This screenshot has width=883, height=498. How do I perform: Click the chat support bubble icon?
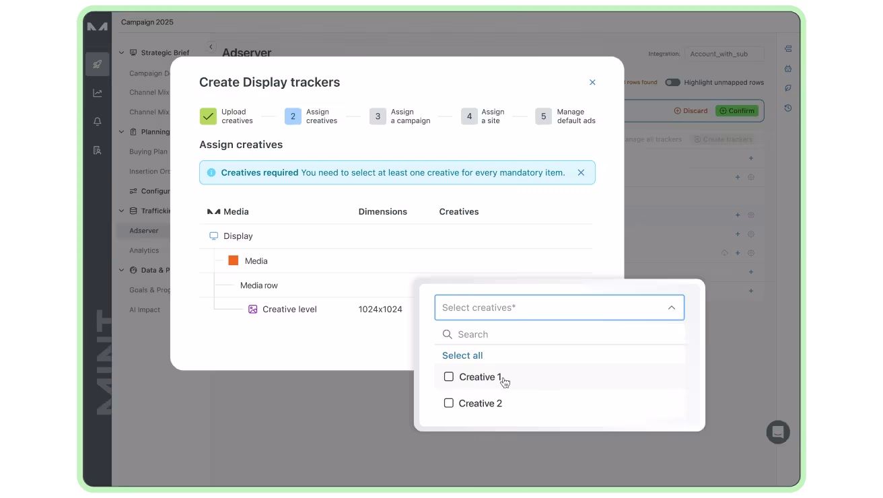pos(778,432)
